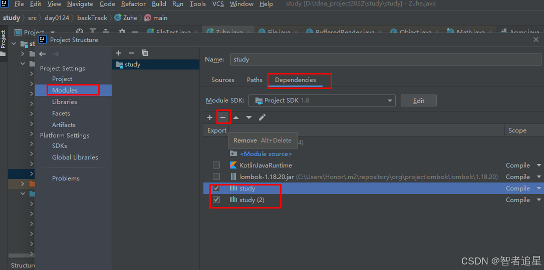Image resolution: width=544 pixels, height=270 pixels.
Task: Select the Dependencies tab
Action: click(x=296, y=79)
